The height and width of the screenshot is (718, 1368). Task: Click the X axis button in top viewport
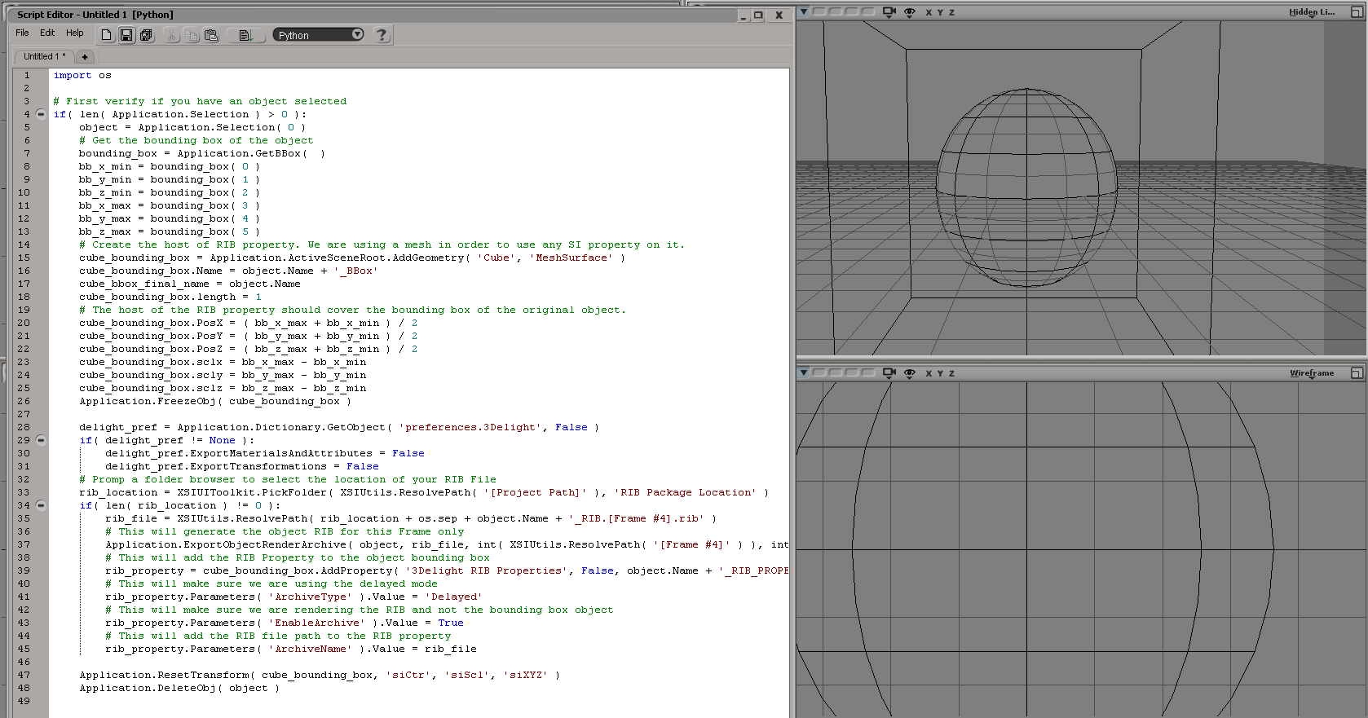coord(929,12)
